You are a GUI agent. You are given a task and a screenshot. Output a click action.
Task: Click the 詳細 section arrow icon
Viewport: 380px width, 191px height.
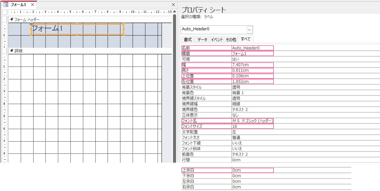12,51
